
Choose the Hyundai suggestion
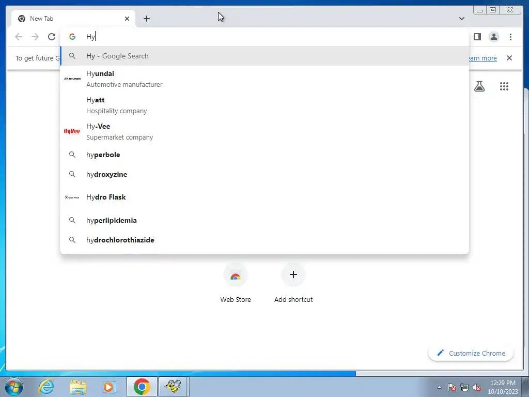click(264, 79)
